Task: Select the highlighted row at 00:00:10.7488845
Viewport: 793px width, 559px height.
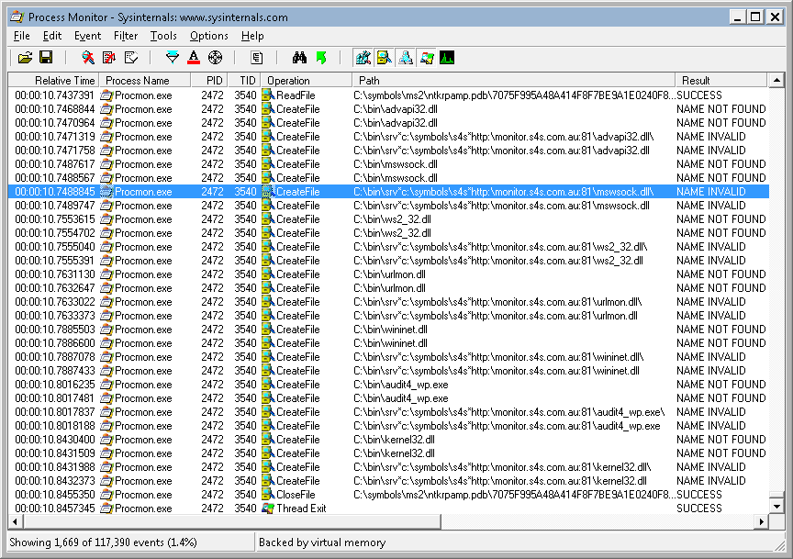Action: (388, 192)
